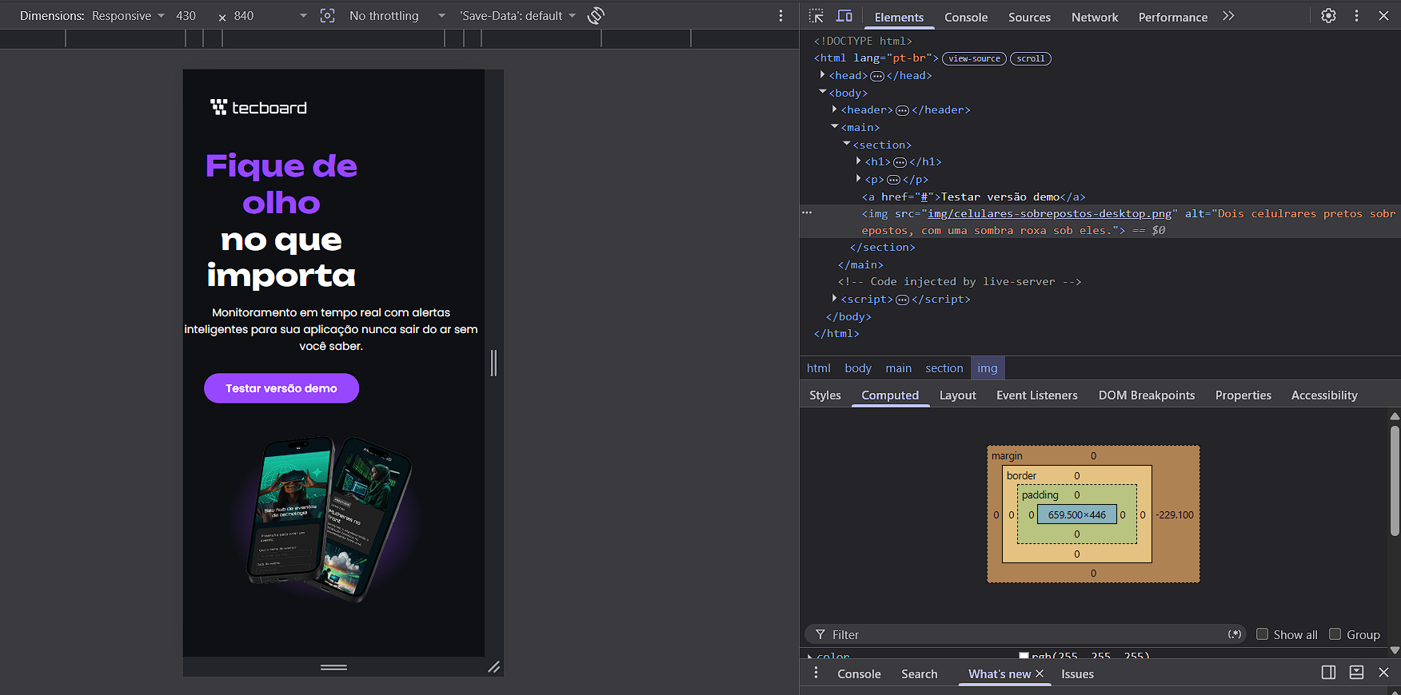Click the capture screenshot icon in device toolbar
This screenshot has width=1401, height=695.
click(x=328, y=16)
